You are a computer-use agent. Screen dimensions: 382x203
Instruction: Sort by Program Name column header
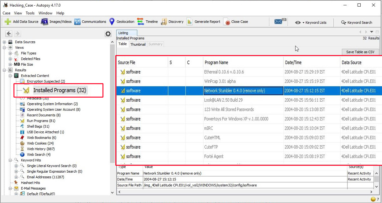243,63
